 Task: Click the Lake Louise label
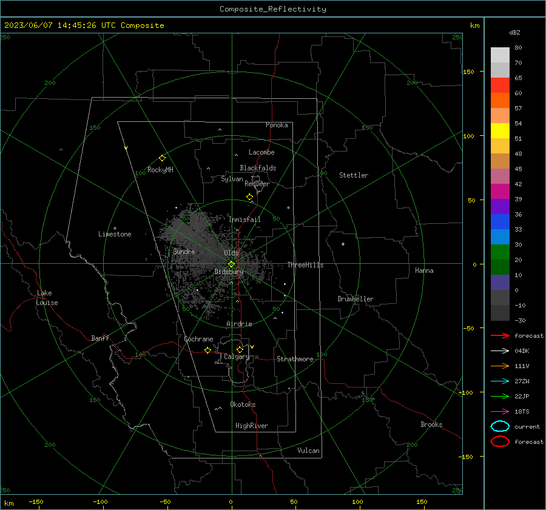click(x=47, y=298)
